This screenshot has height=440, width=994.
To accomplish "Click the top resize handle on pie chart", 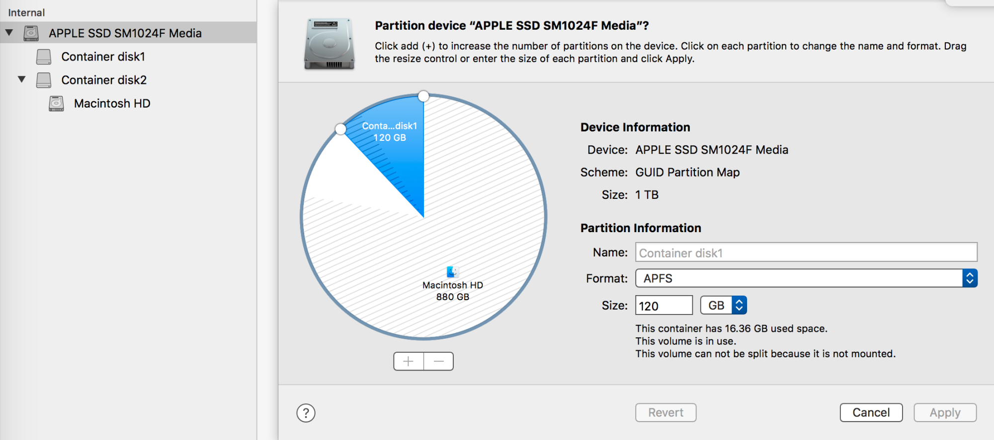I will coord(423,96).
